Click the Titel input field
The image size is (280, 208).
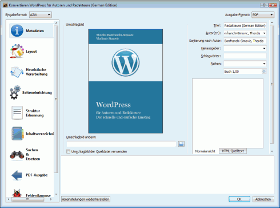coord(245,26)
